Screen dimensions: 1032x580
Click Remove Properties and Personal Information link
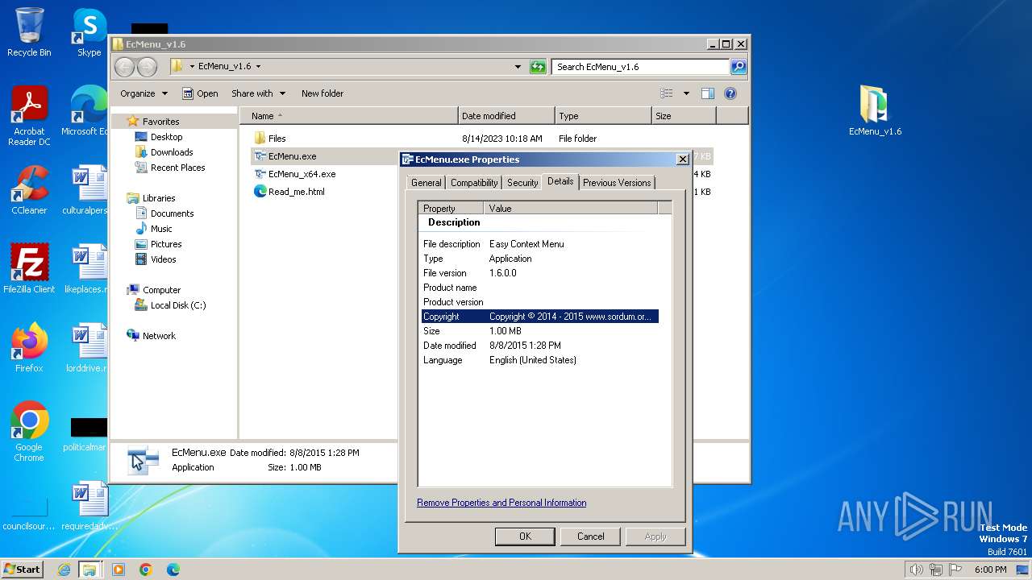[x=501, y=503]
